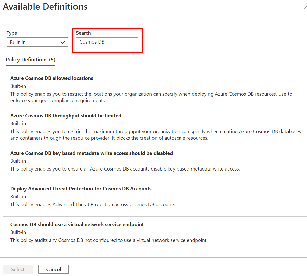Viewport: 307px width, 276px height.
Task: Expand the Built-in type selector chevron
Action: pos(62,42)
